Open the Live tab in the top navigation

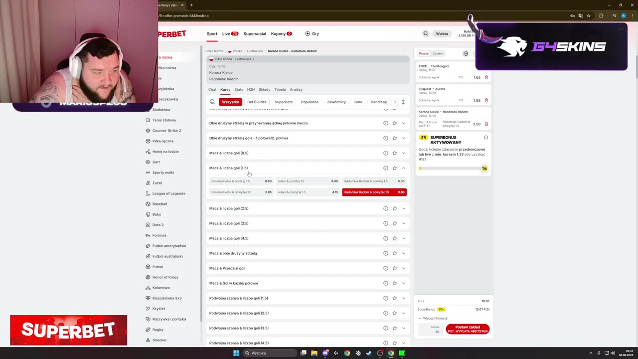click(230, 33)
